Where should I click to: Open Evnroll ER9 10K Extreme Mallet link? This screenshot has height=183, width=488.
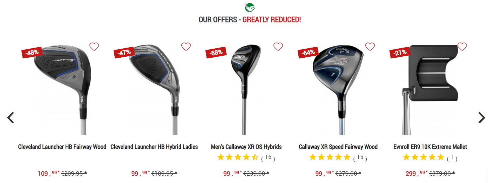click(x=430, y=147)
